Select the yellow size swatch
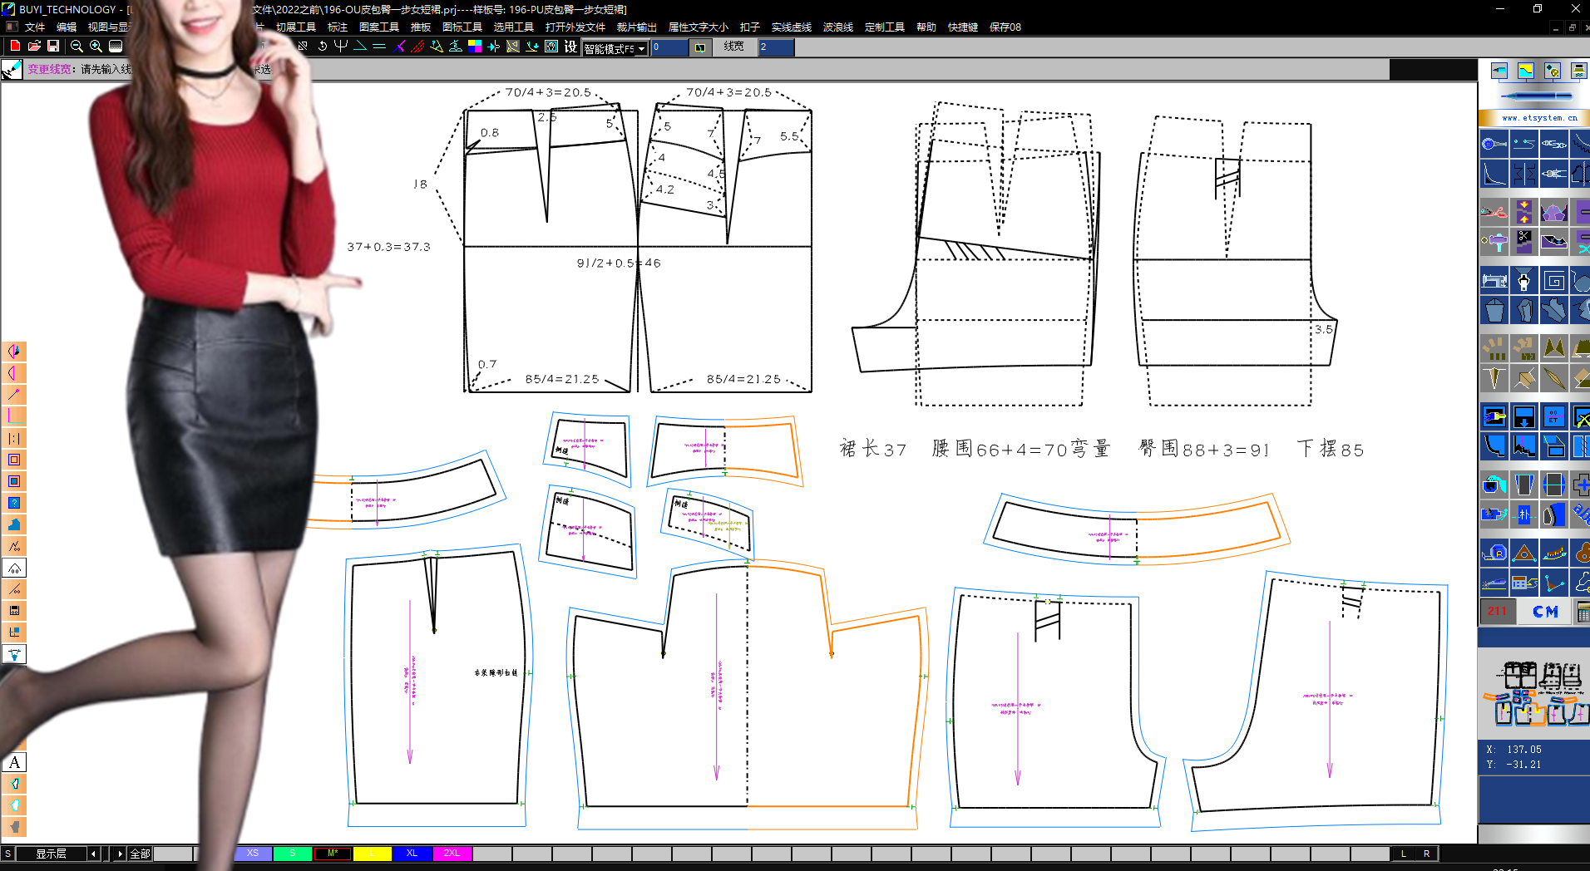The height and width of the screenshot is (871, 1590). coord(373,854)
